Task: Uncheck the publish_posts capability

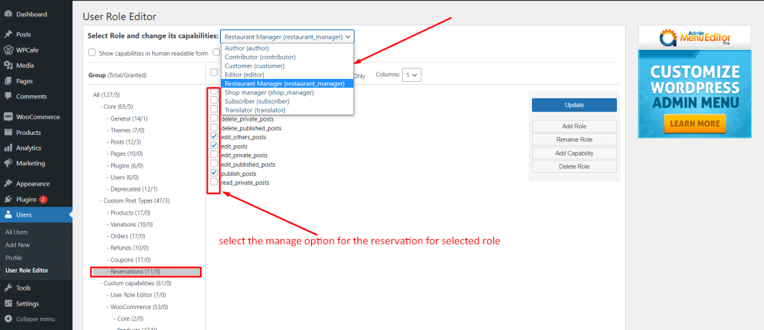Action: pyautogui.click(x=214, y=173)
